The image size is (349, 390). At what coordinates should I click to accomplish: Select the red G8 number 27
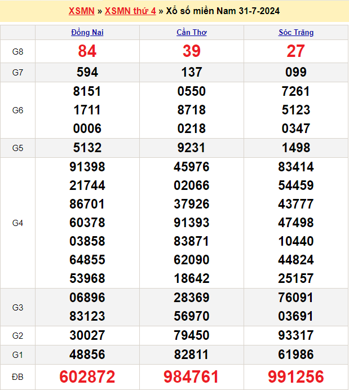click(x=296, y=51)
